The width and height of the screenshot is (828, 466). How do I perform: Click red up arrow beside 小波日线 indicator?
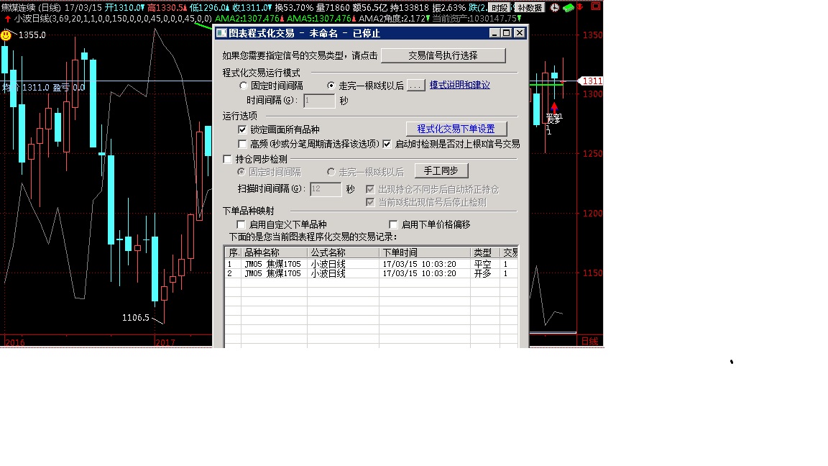coord(7,19)
